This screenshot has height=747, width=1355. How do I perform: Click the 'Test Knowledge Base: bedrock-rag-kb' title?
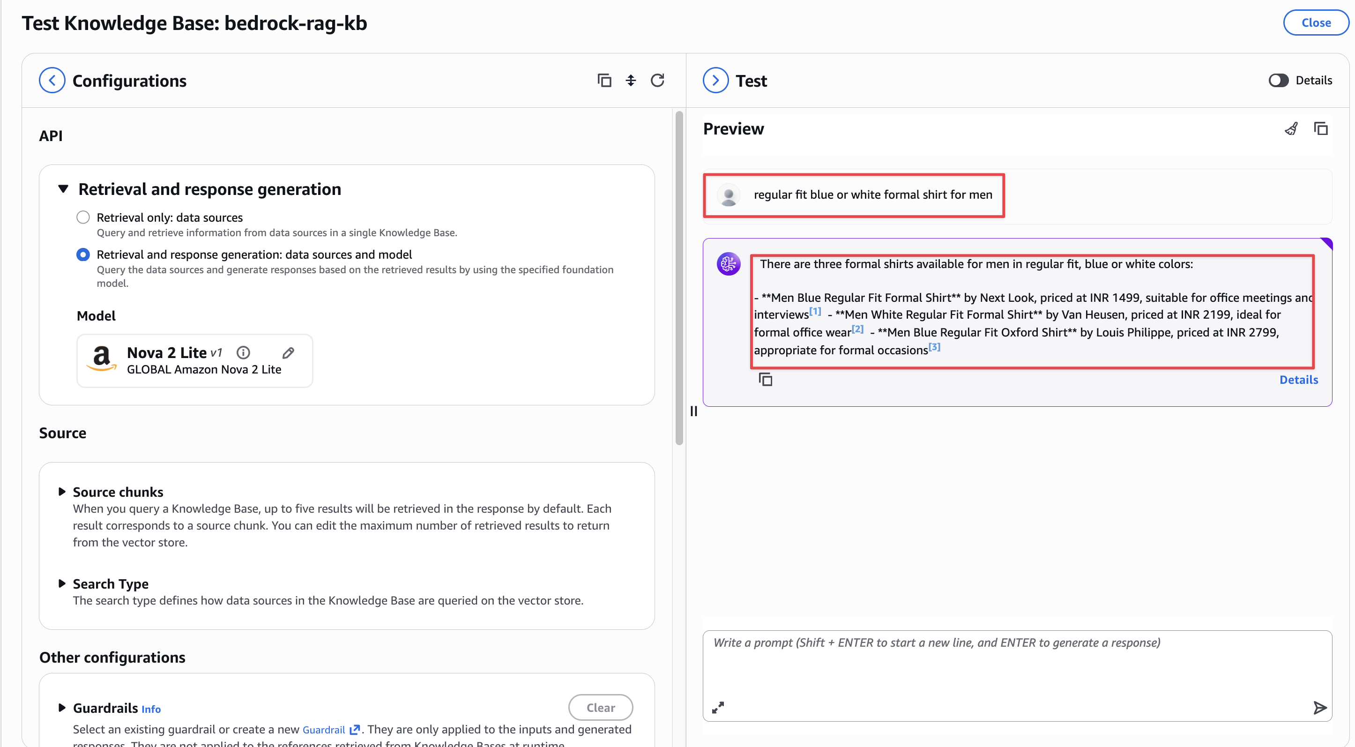pos(194,23)
